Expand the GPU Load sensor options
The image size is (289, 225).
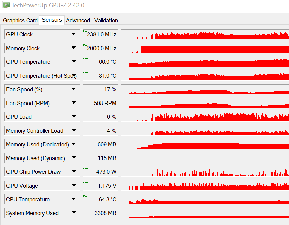pyautogui.click(x=74, y=117)
